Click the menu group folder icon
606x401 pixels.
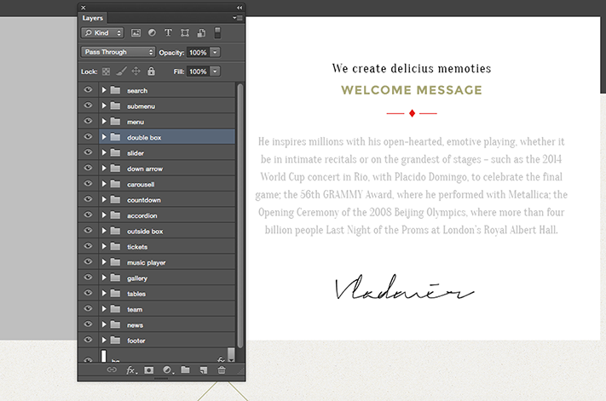tap(115, 121)
